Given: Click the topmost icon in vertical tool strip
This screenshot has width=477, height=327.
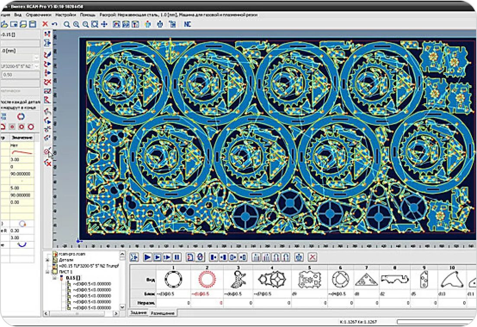Looking at the screenshot, I should (x=47, y=34).
